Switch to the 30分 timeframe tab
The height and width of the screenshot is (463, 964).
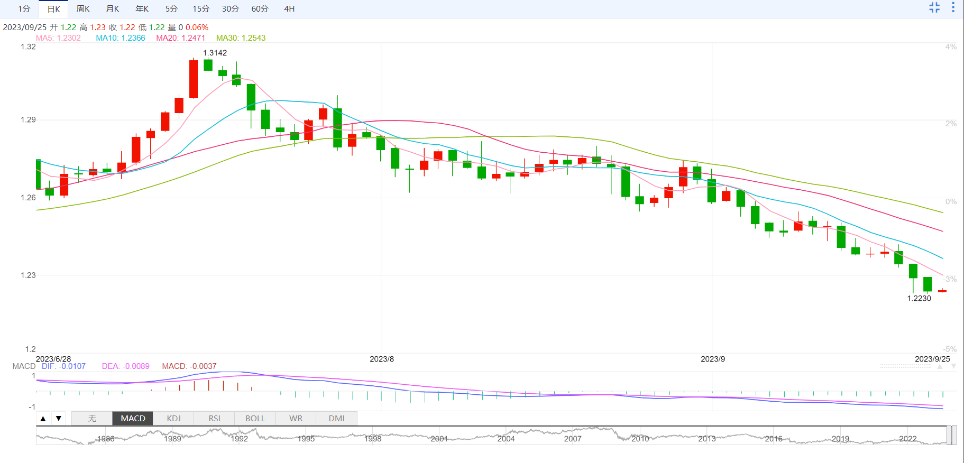231,9
